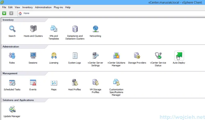
Task: Open Hosts and Clusters view
Action: [x=33, y=29]
